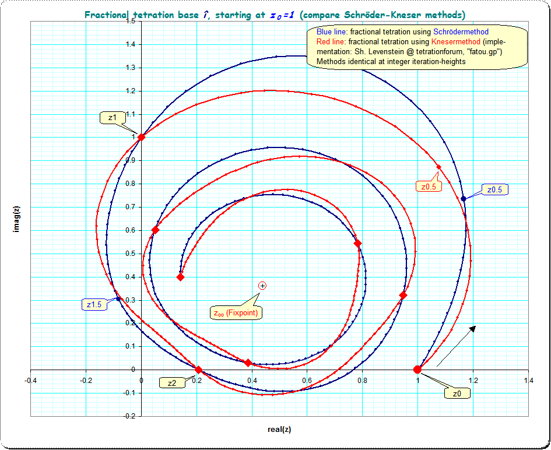551x450 pixels.
Task: Click the blue-bordered z0.5 callout
Action: point(494,189)
